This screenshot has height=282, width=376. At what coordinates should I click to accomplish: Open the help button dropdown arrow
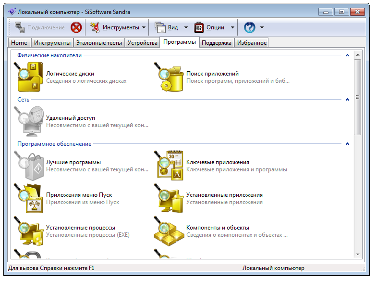262,27
